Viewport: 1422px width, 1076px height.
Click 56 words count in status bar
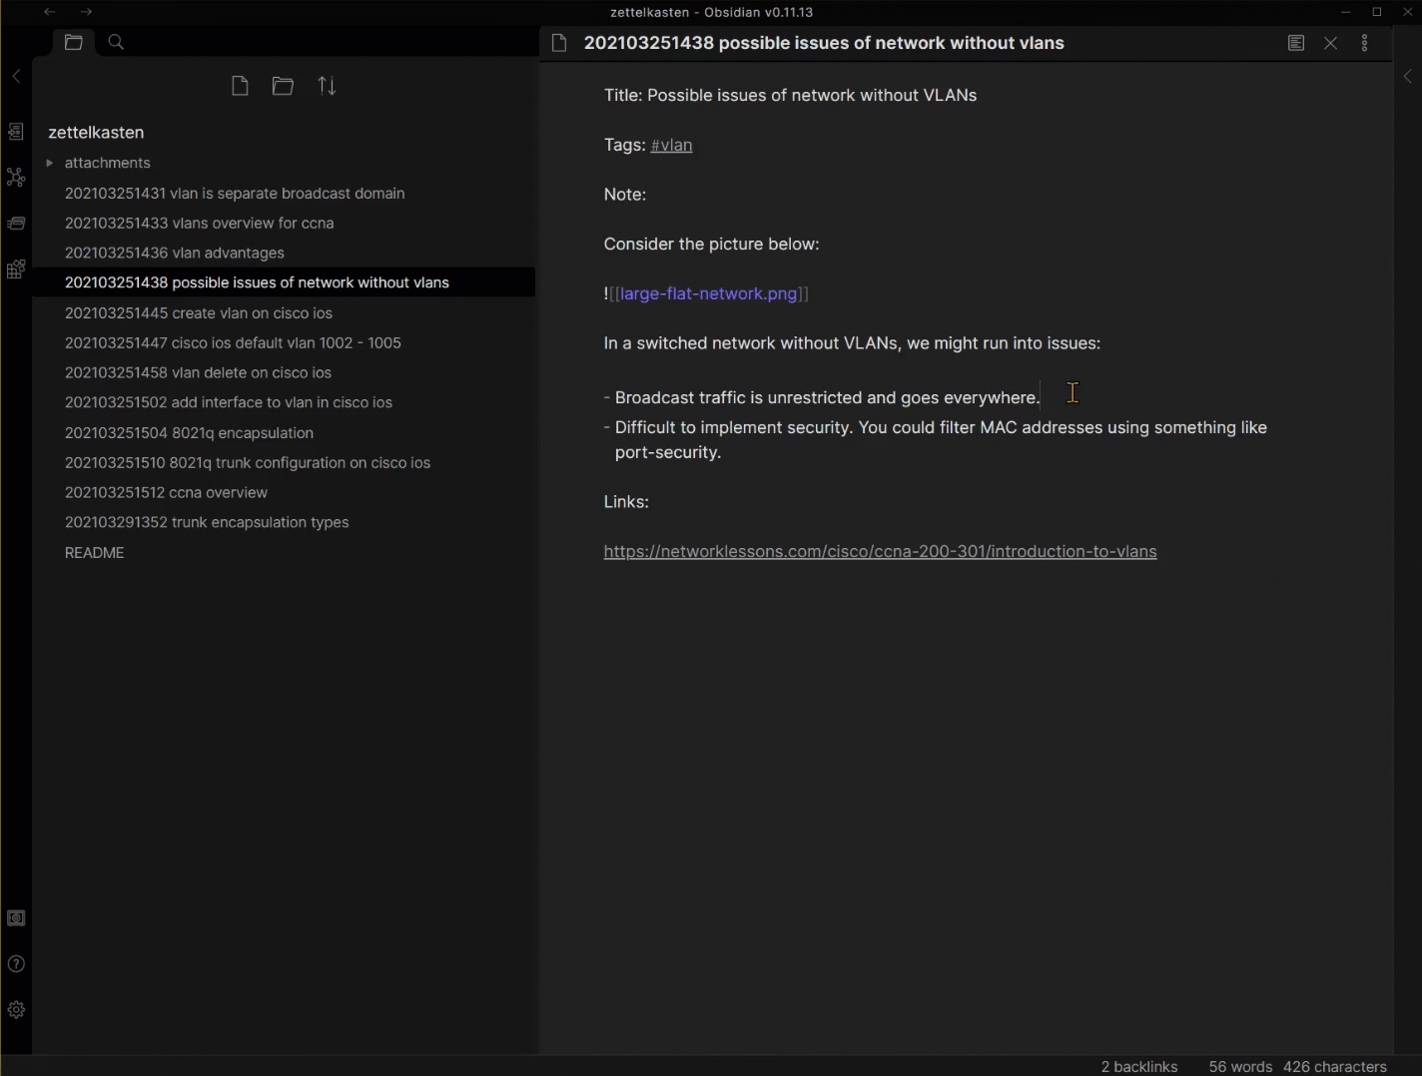(1240, 1066)
